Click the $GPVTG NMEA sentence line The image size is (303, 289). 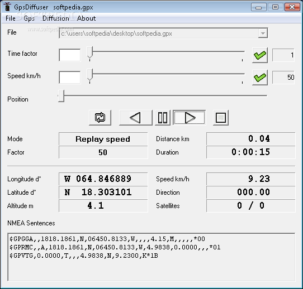point(84,256)
